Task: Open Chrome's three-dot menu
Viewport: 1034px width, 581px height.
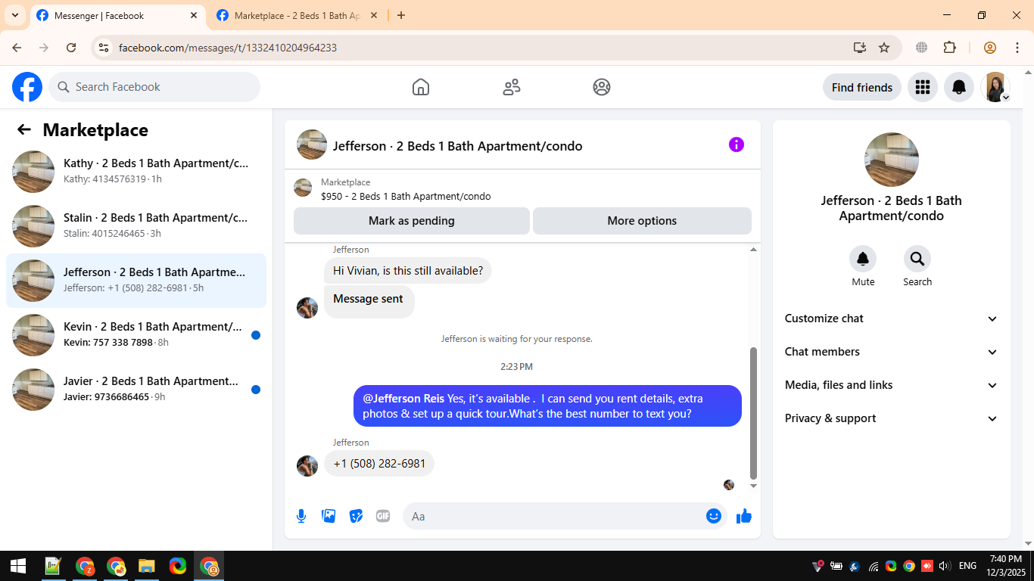Action: [1017, 48]
